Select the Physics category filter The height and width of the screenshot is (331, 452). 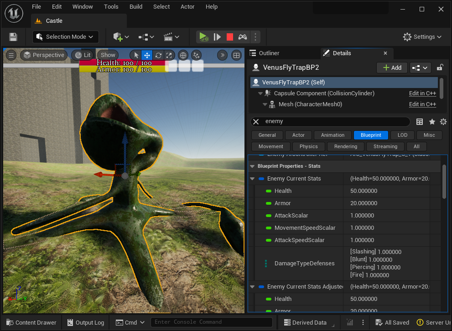tap(308, 147)
